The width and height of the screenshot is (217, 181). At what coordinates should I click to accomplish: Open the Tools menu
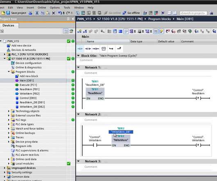click(67, 8)
